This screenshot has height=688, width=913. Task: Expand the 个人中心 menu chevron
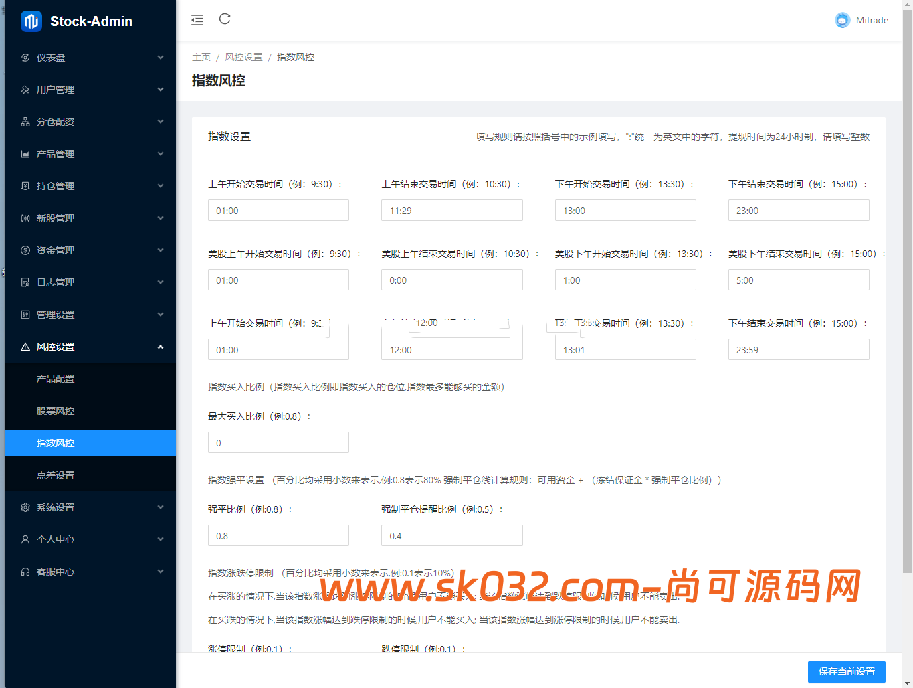[x=161, y=539]
